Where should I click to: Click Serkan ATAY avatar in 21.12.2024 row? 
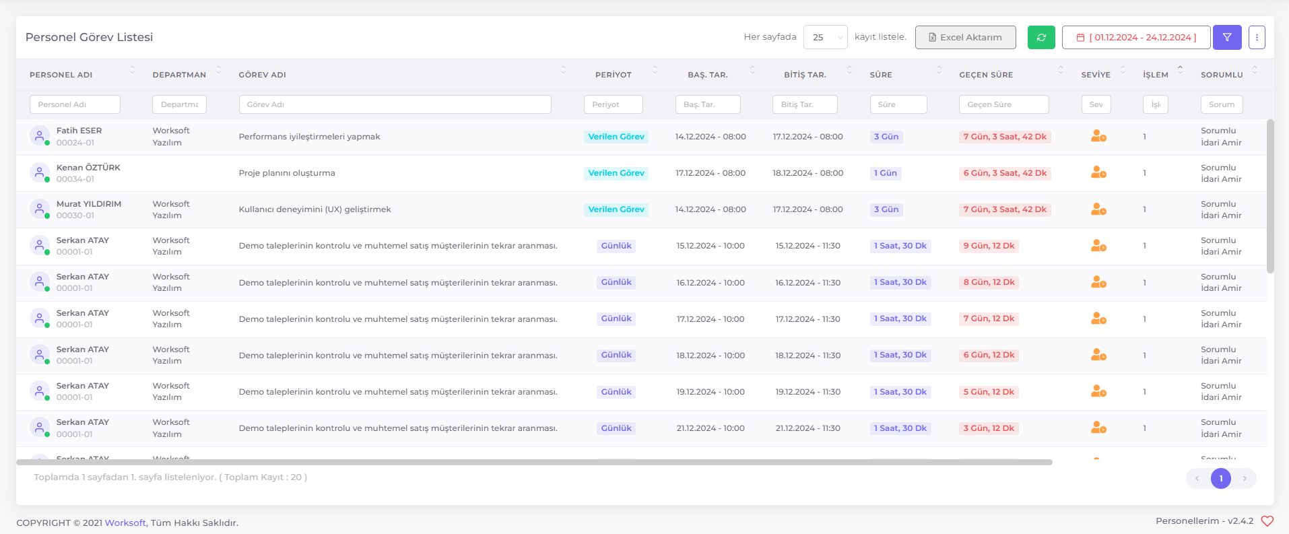(x=40, y=428)
